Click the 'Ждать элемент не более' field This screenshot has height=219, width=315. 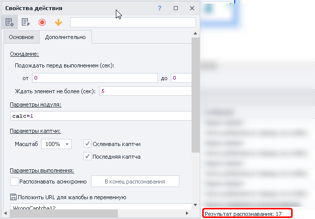point(145,91)
